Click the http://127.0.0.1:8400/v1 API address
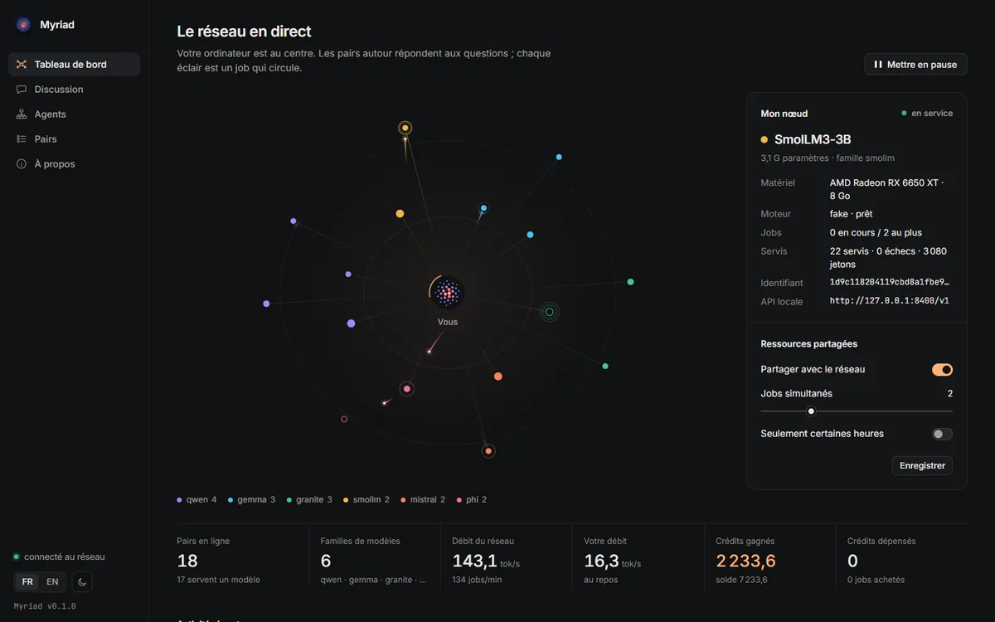The image size is (995, 622). point(890,301)
